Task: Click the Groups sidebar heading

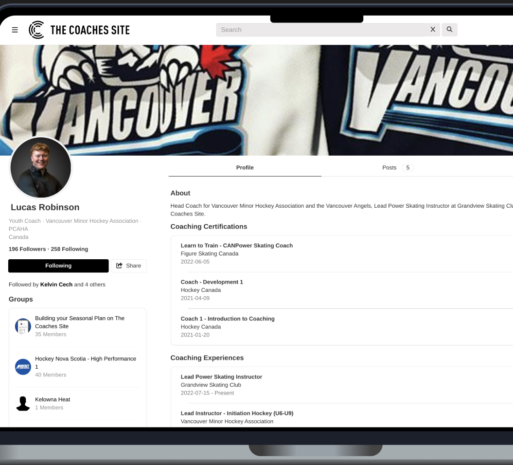Action: point(20,299)
